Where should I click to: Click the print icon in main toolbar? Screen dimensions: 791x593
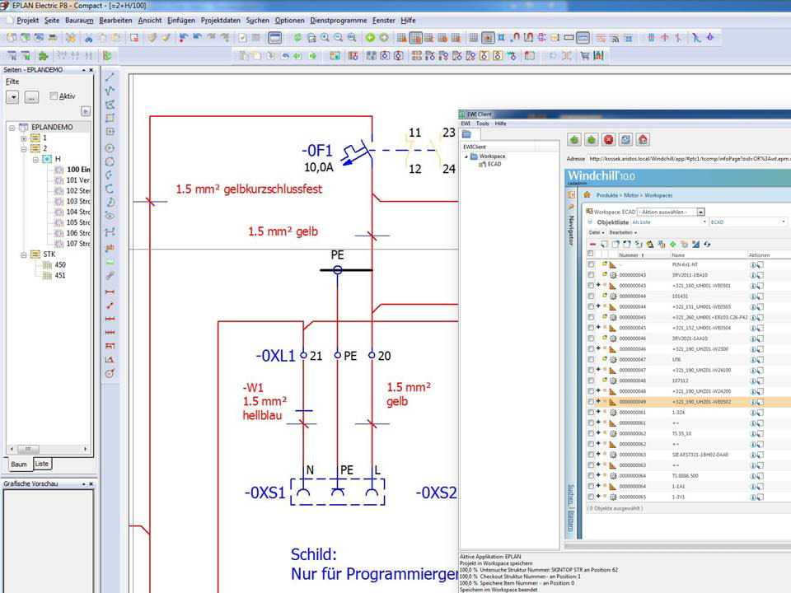(x=53, y=38)
